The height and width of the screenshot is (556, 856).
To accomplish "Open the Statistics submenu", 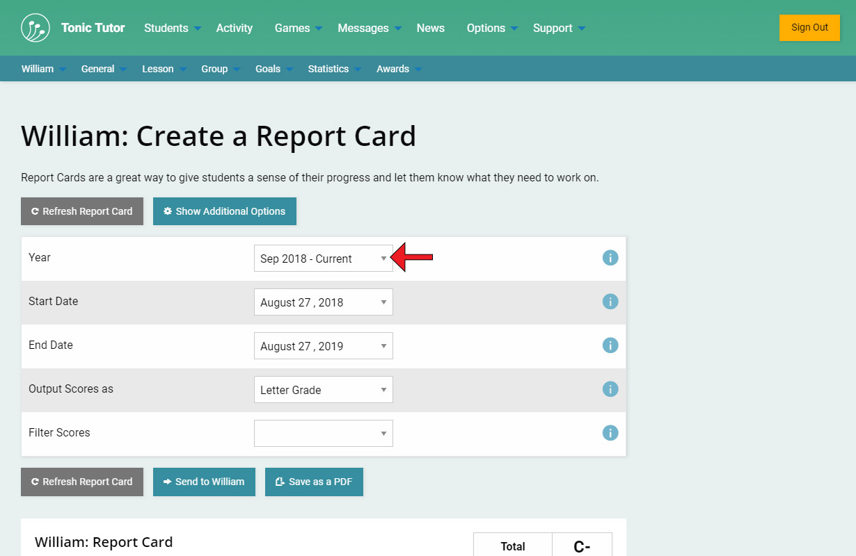I will point(334,69).
